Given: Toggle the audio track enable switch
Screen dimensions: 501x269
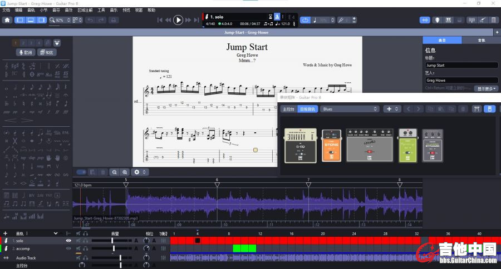Looking at the screenshot, I should (x=81, y=172).
